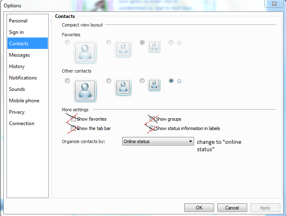Open the Connection options page
Screen dimensions: 286x216
point(27,123)
